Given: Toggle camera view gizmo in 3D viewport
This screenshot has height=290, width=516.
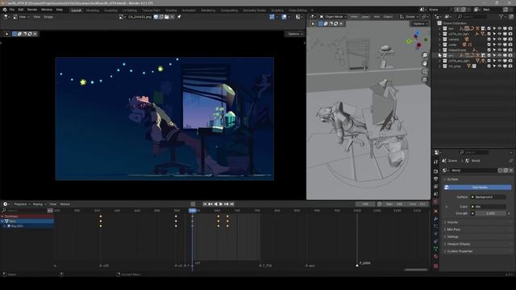Looking at the screenshot, I should tap(425, 72).
